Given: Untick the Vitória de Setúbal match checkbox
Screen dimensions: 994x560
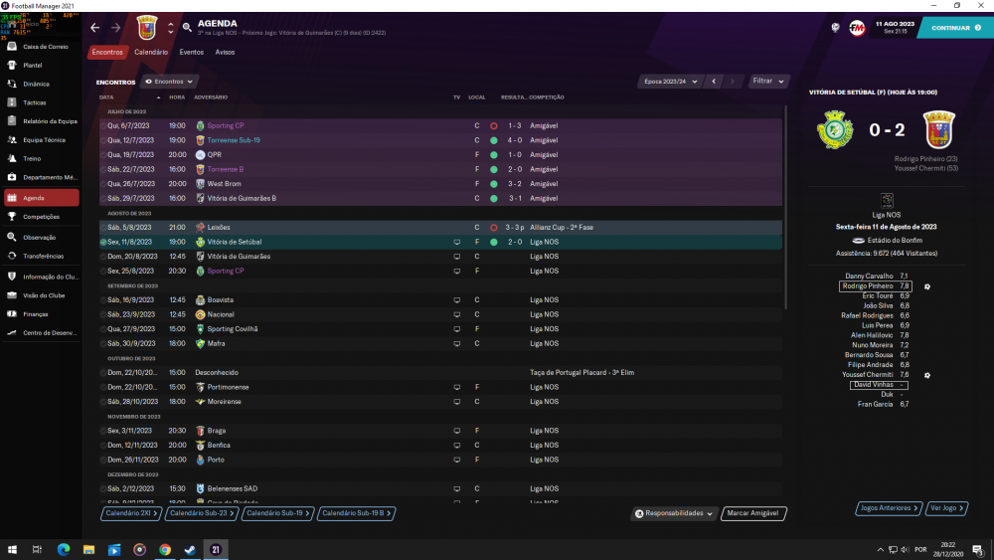Looking at the screenshot, I should (103, 242).
